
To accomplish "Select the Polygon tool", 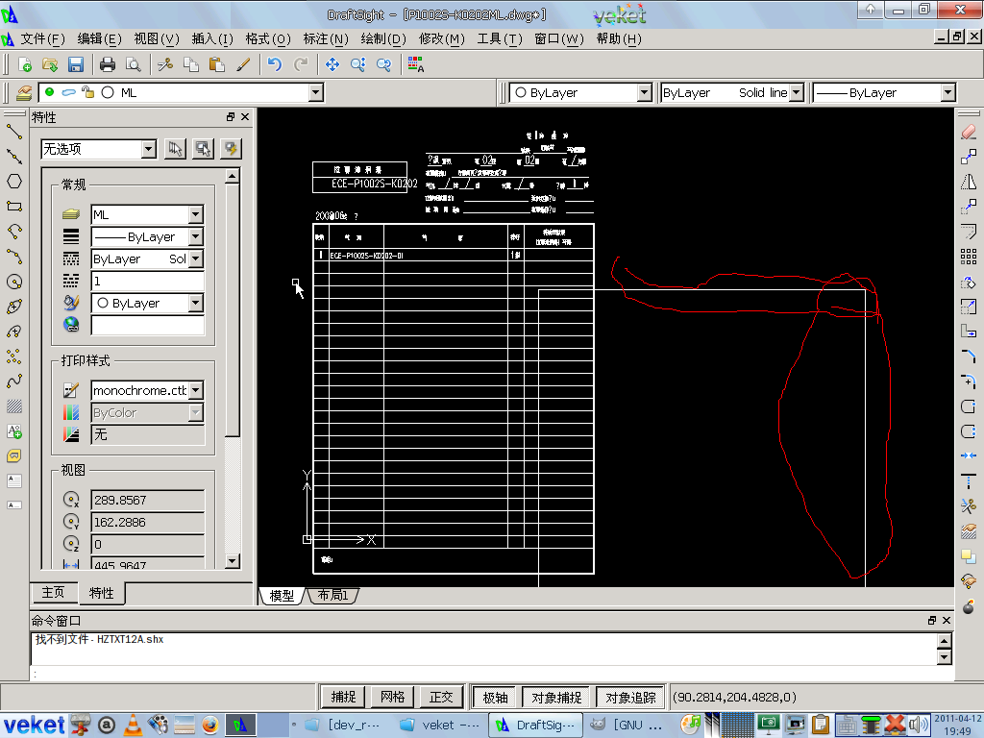I will coord(14,182).
